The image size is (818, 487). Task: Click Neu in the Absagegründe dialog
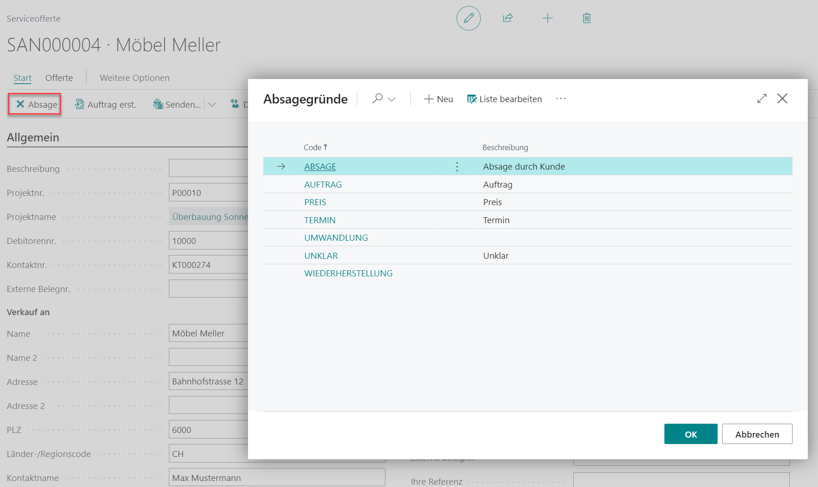(438, 99)
